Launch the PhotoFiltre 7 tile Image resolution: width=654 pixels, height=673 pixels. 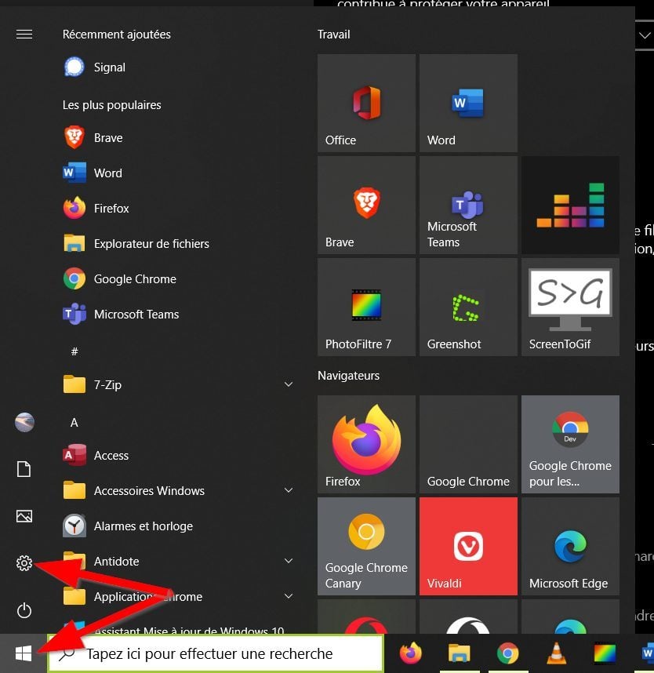click(366, 307)
